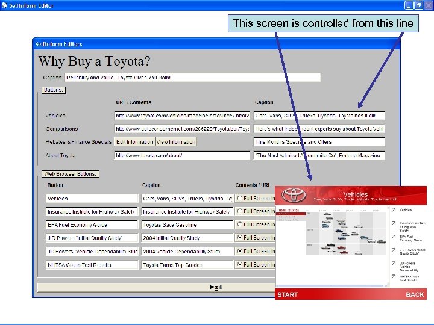Click the JD Powers Initial Quality Study button field
This screenshot has width=434, height=325.
click(x=92, y=238)
